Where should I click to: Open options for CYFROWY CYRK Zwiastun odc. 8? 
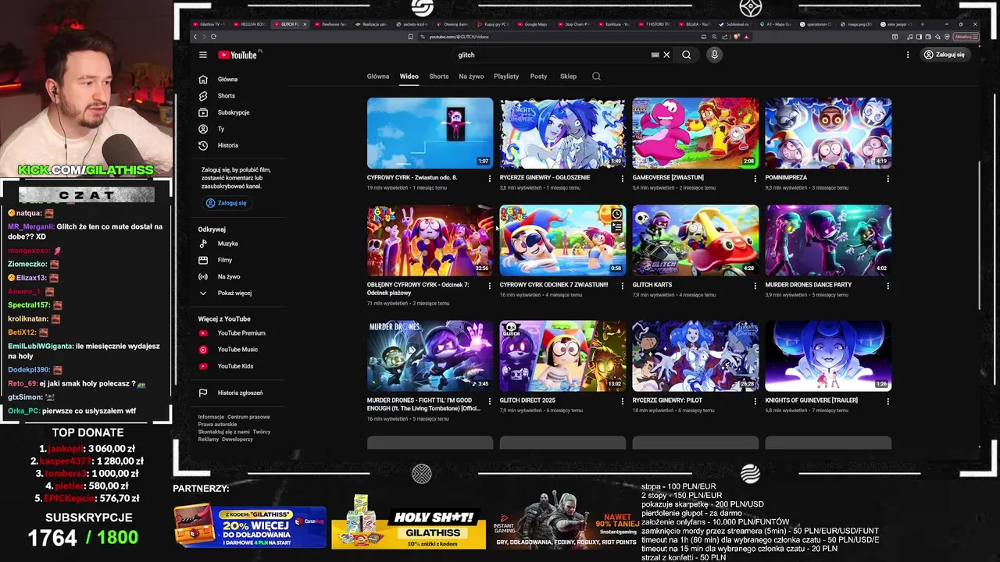490,179
